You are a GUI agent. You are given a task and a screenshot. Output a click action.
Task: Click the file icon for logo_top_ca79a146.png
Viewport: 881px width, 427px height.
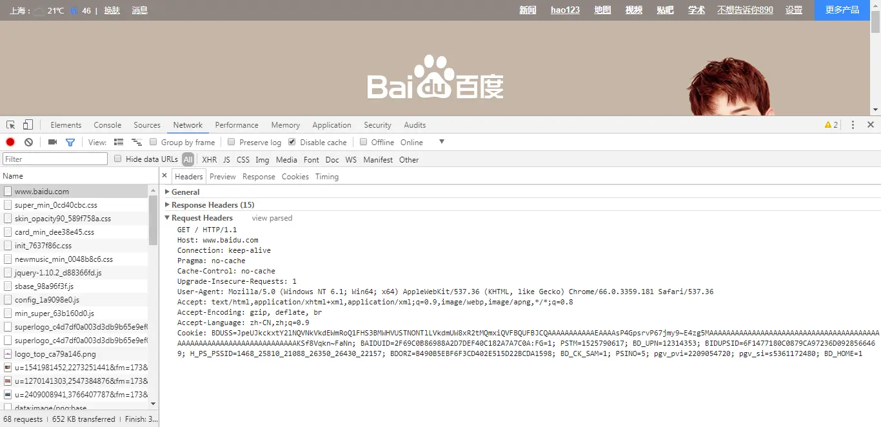(x=8, y=354)
